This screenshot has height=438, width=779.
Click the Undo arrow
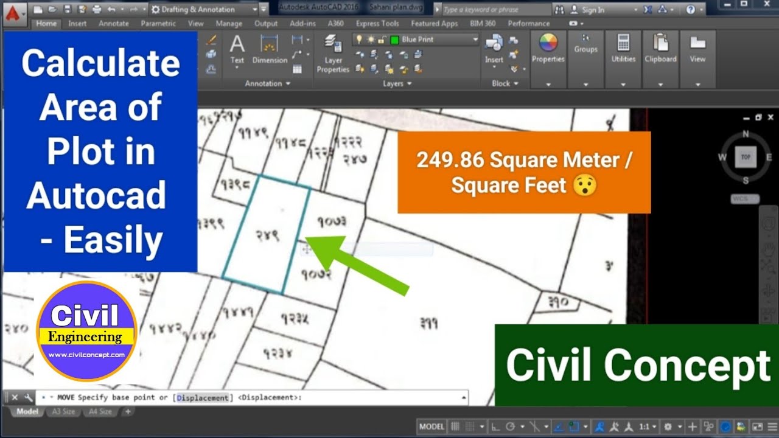(x=111, y=10)
